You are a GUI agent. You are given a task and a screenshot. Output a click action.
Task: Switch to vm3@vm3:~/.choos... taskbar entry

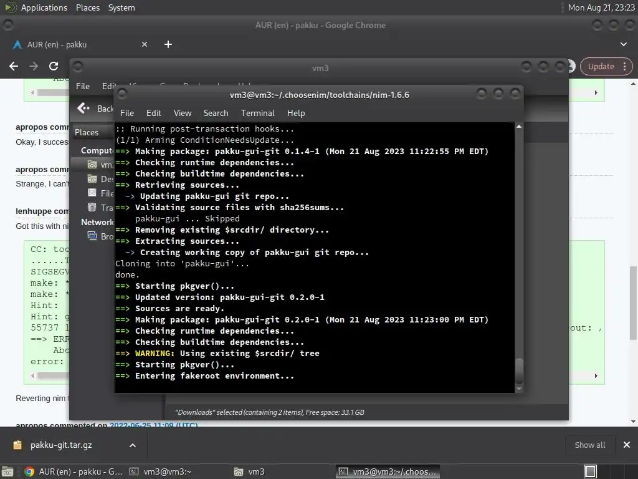[388, 472]
